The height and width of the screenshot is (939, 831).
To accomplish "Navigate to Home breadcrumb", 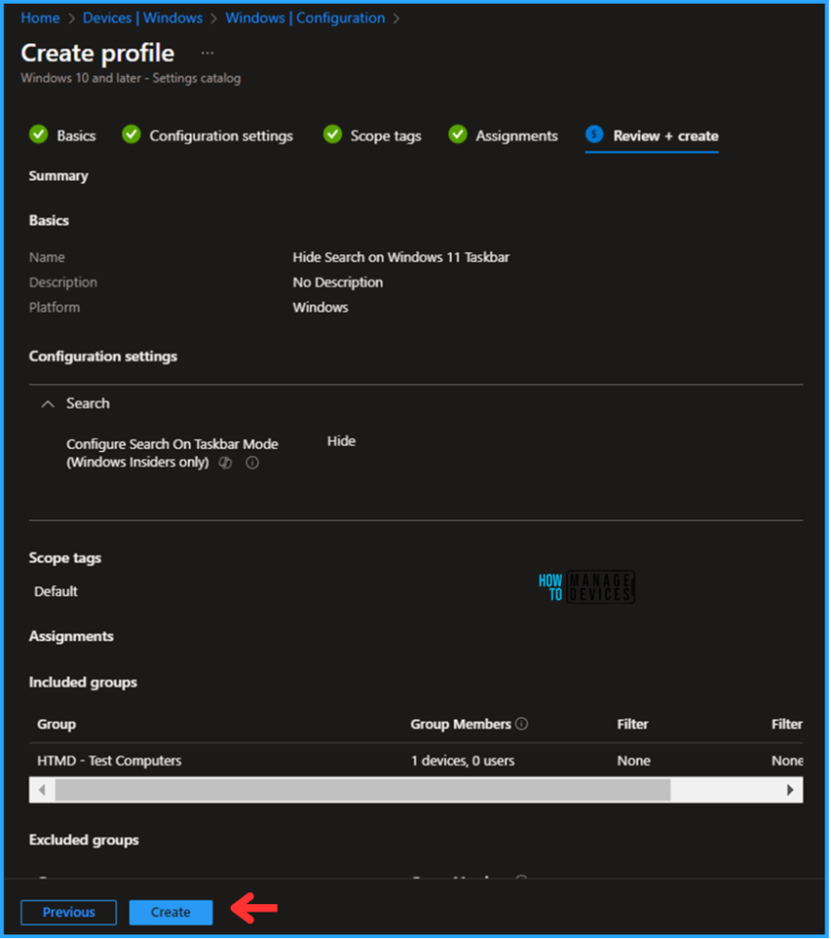I will [x=40, y=18].
